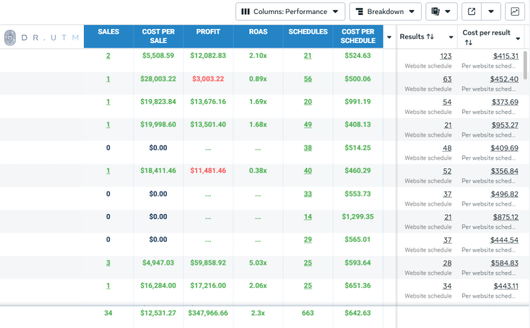Click the ROAS column header

(x=258, y=32)
